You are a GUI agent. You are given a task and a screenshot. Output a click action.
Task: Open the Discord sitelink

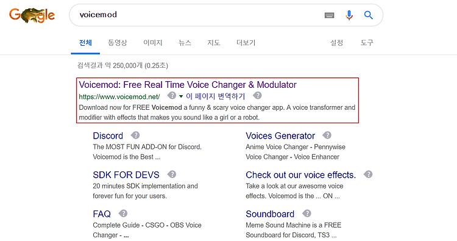[x=108, y=135]
